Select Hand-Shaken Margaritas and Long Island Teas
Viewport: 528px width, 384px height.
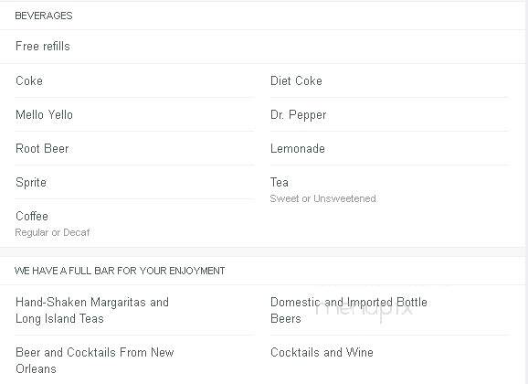92,310
